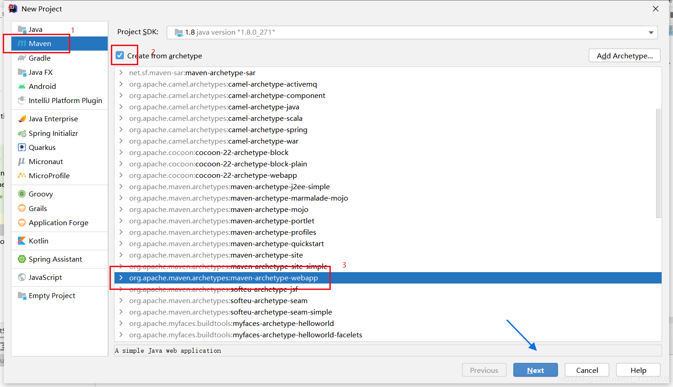Click the Micronaut icon
The width and height of the screenshot is (673, 387).
pos(22,161)
